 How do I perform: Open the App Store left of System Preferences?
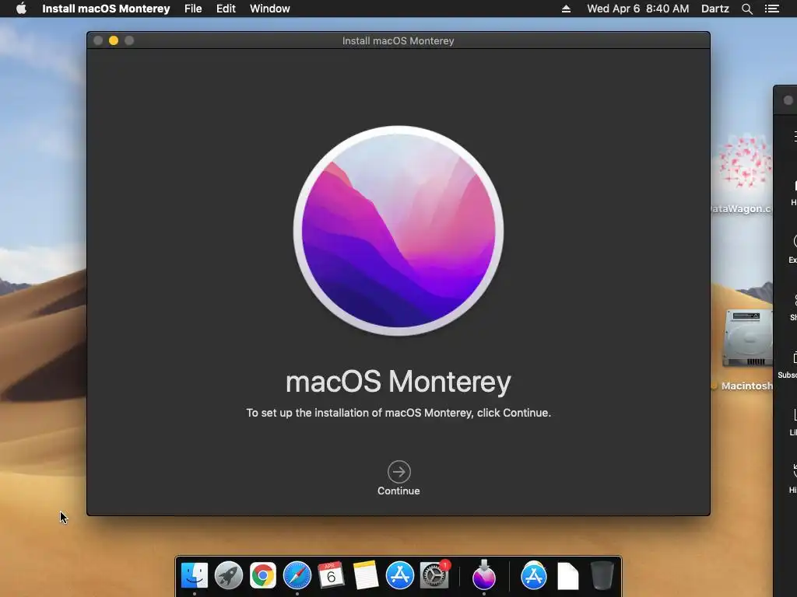coord(400,576)
